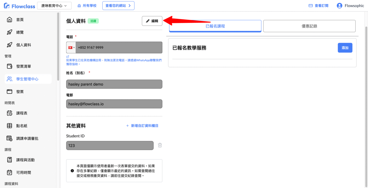The width and height of the screenshot is (368, 188).
Task: Click the external link icon under phone field
Action: [68, 57]
